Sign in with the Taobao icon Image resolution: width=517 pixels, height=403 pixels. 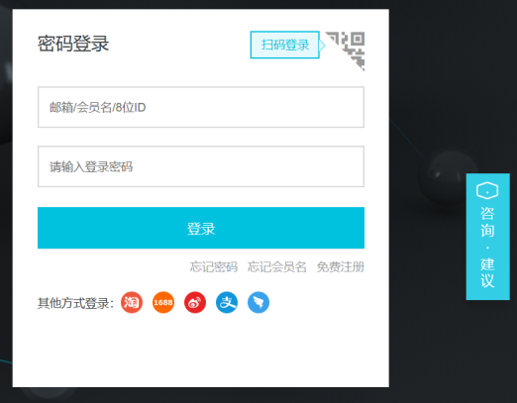[132, 302]
